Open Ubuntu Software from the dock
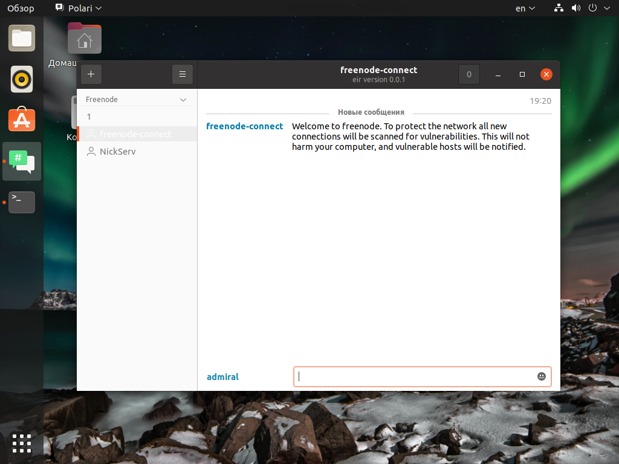This screenshot has height=464, width=619. click(x=22, y=120)
